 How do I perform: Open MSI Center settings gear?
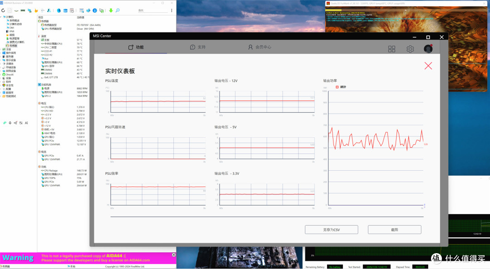click(410, 49)
